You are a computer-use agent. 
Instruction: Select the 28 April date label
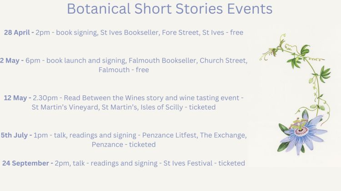(x=19, y=33)
